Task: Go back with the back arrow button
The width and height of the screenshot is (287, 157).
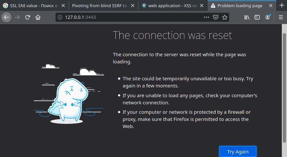Action: (x=6, y=17)
